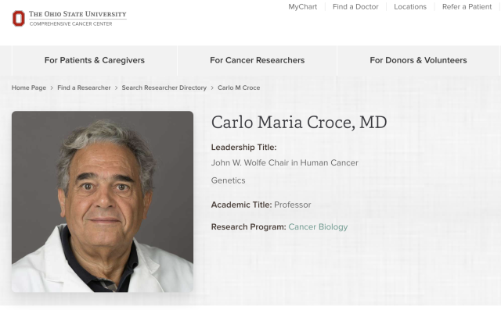Image resolution: width=501 pixels, height=310 pixels.
Task: Open For Cancer Researchers menu
Action: [258, 60]
